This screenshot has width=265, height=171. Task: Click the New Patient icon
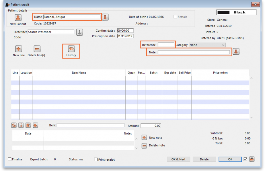(x=18, y=18)
